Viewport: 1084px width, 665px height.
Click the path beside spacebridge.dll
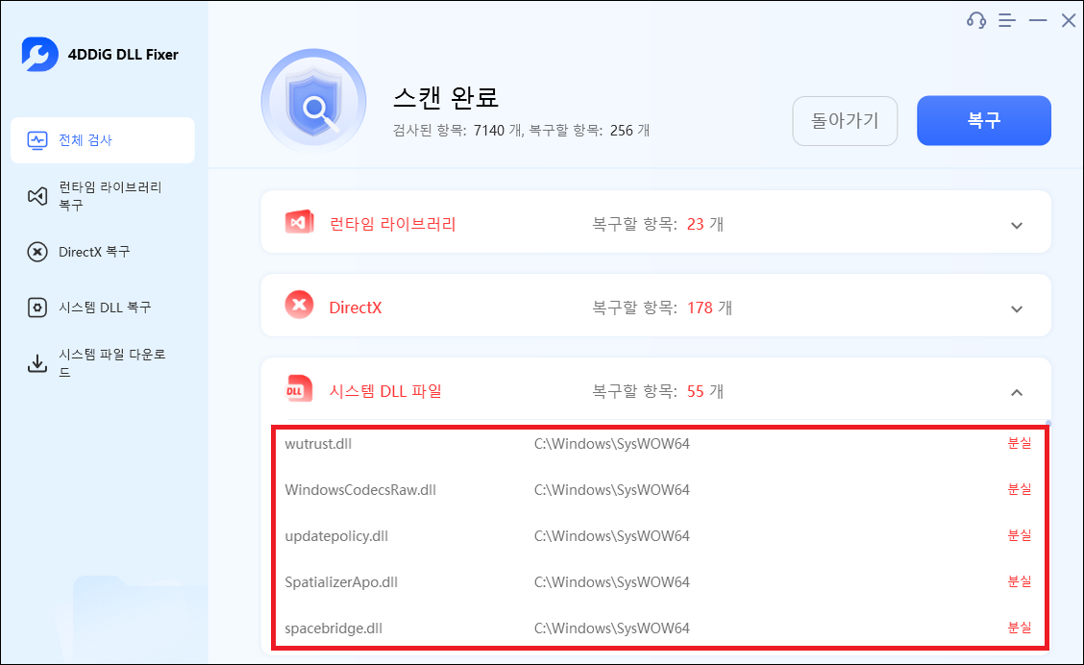[612, 628]
